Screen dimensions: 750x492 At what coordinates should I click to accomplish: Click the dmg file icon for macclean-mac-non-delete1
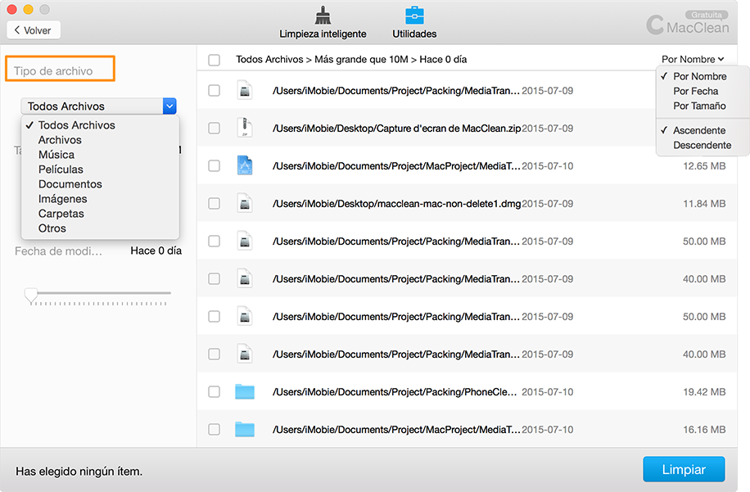pyautogui.click(x=244, y=203)
